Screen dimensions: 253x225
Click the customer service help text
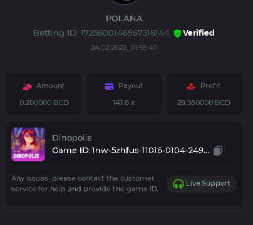click(85, 184)
